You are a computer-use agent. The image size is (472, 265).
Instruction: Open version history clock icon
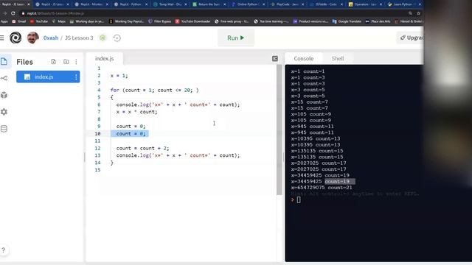click(x=117, y=38)
